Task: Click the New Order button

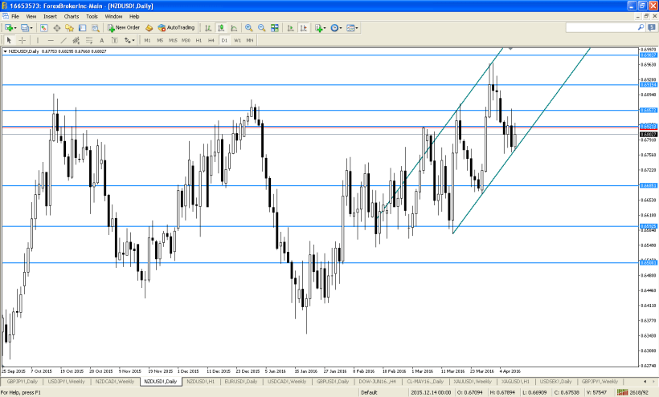Action: coord(123,27)
